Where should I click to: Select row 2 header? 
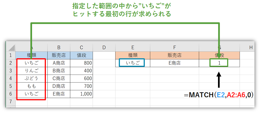[11, 63]
